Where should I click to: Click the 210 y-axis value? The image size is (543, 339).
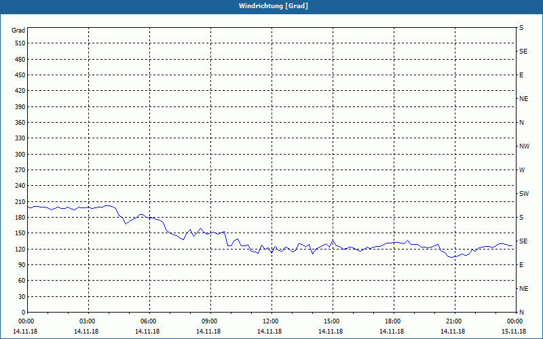pyautogui.click(x=20, y=201)
